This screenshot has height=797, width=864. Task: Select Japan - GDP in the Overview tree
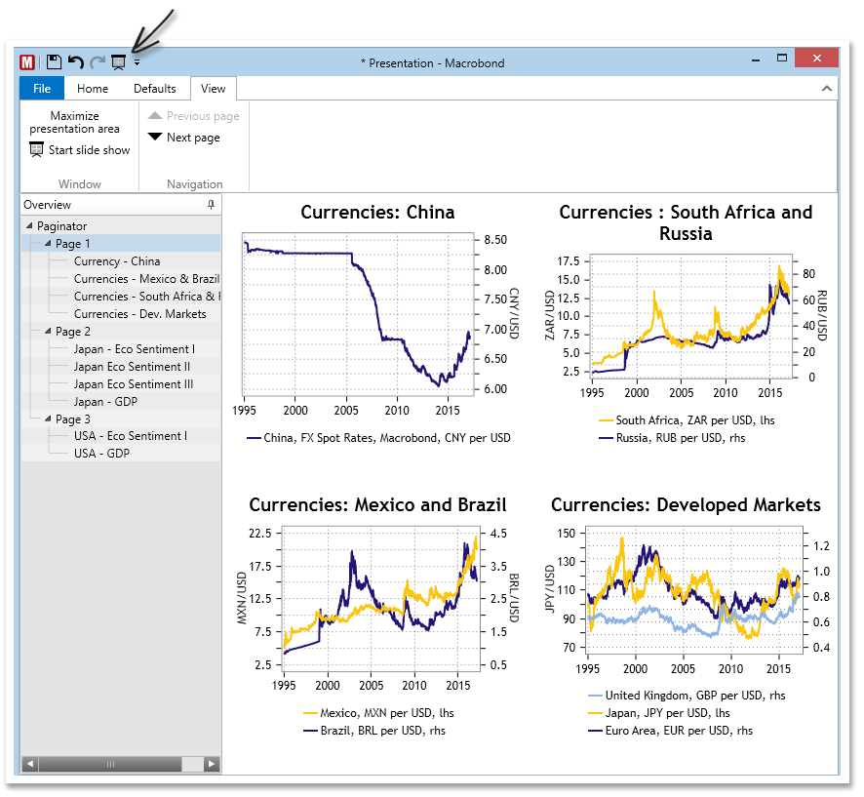[x=107, y=402]
